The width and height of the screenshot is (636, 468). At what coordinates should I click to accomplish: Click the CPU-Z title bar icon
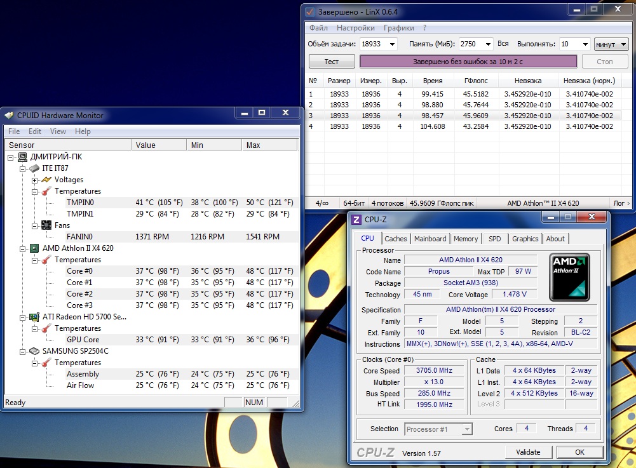point(356,220)
